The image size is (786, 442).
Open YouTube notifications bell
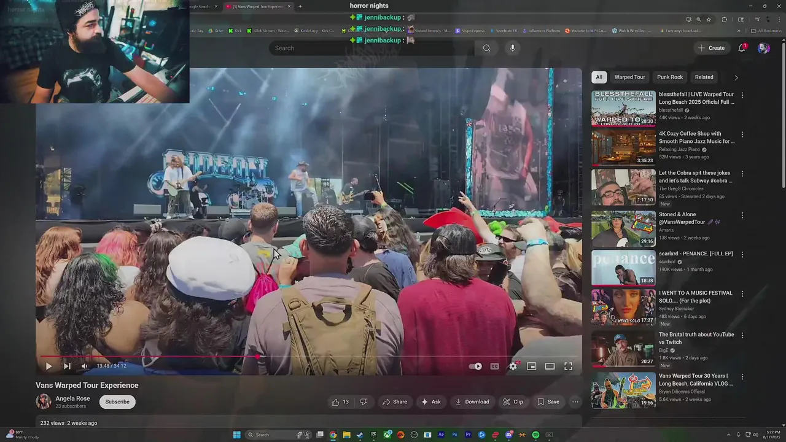click(x=742, y=48)
